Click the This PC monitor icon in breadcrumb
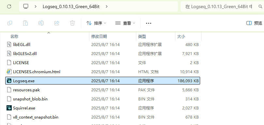264x125 pixels. click(26, 6)
